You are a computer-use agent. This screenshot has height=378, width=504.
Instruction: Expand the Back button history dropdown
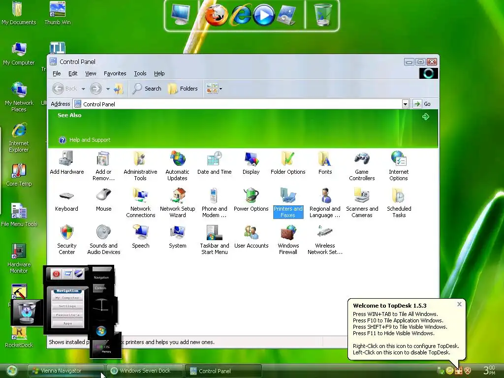click(x=83, y=89)
